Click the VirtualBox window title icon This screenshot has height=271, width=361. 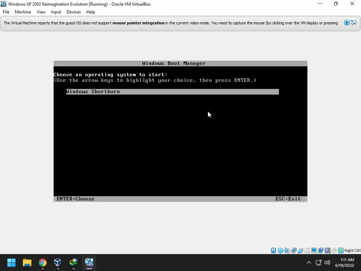4,4
